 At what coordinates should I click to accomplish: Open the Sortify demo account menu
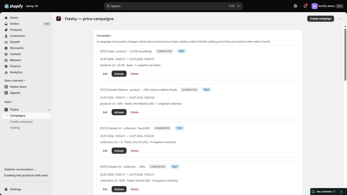click(327, 6)
